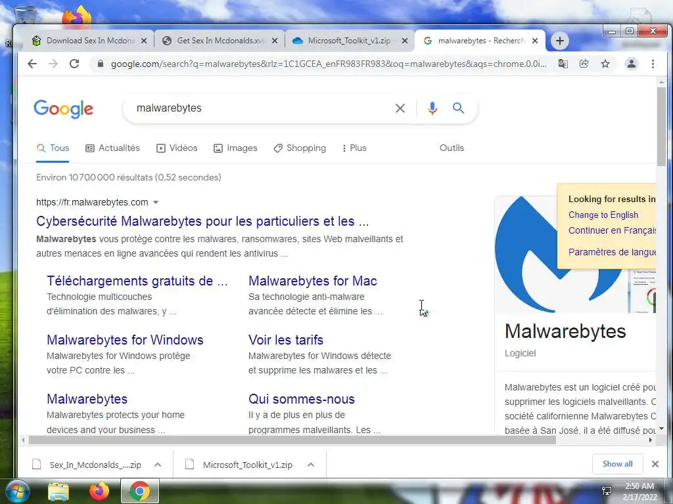Open a new tab with plus button

[x=560, y=41]
